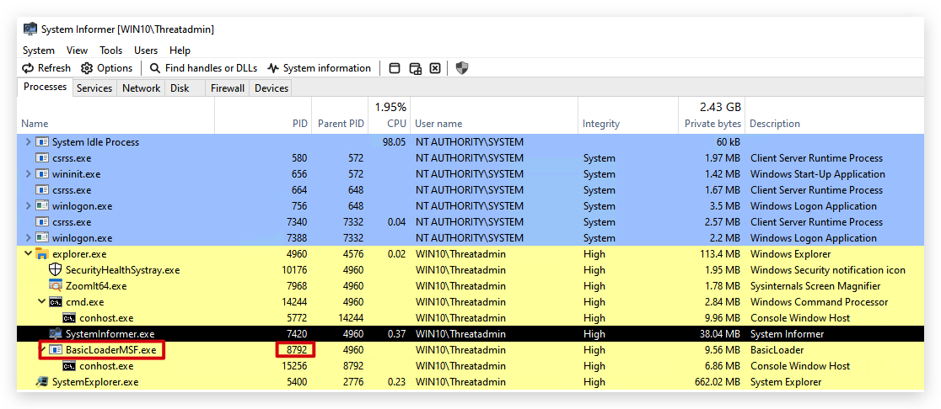Click the SystemExplorer.exe process icon
Screen dimensions: 941x409
coord(42,381)
